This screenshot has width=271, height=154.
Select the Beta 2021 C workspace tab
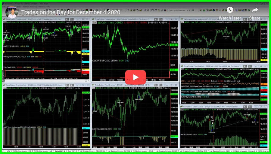(x=73, y=151)
